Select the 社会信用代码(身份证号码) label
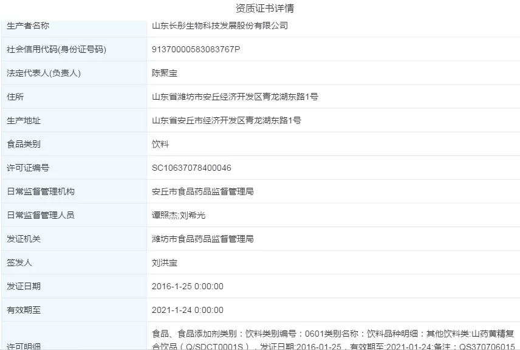 [56, 49]
